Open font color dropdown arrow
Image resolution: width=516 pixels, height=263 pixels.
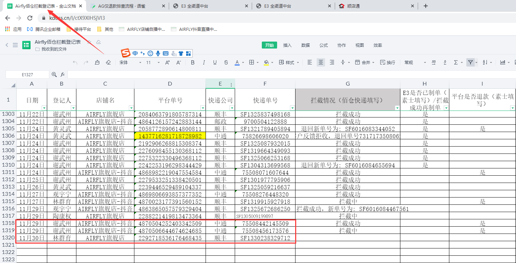(243, 63)
